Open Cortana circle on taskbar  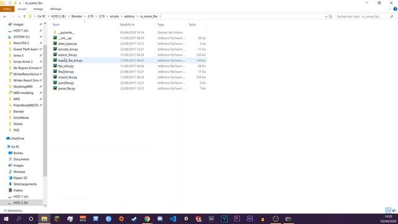(x=31, y=218)
